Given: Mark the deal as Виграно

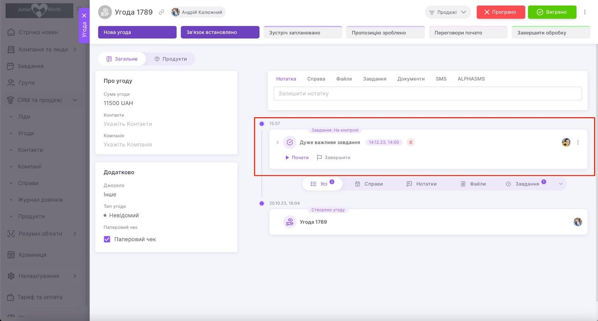Looking at the screenshot, I should pos(552,12).
